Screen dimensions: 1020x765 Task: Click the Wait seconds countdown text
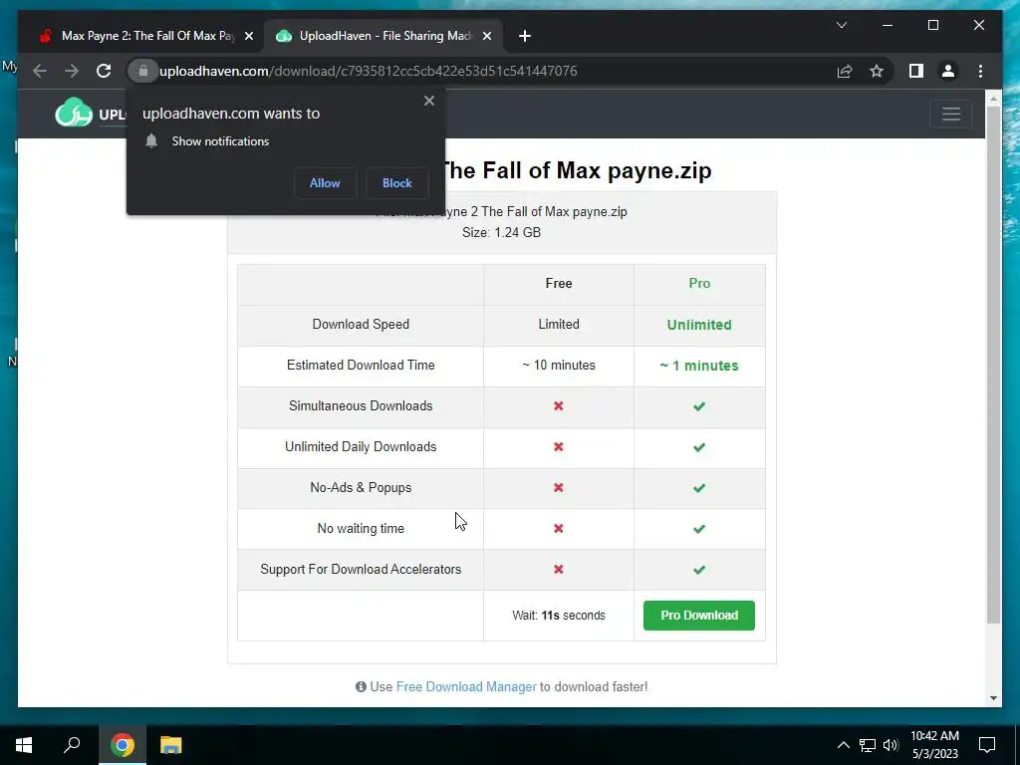click(559, 616)
